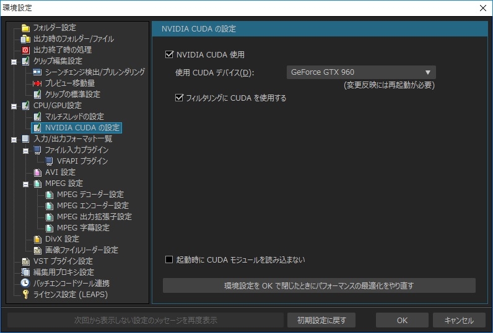
Task: Select 編集用プロキシ設定 tree entry
Action: [64, 272]
